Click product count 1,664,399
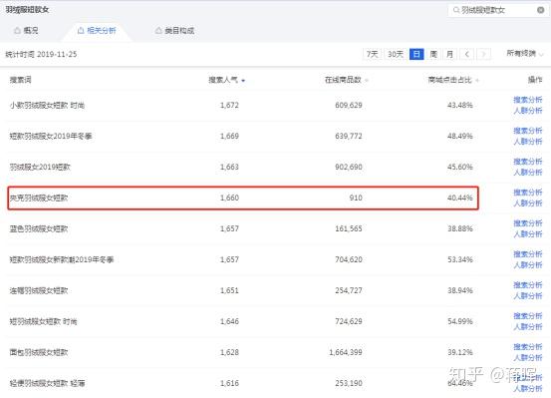This screenshot has width=551, height=398. (346, 352)
